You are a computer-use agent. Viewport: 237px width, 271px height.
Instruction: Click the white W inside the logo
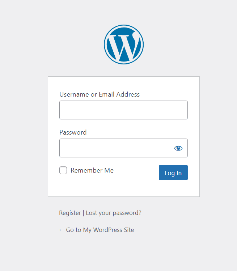(x=122, y=47)
